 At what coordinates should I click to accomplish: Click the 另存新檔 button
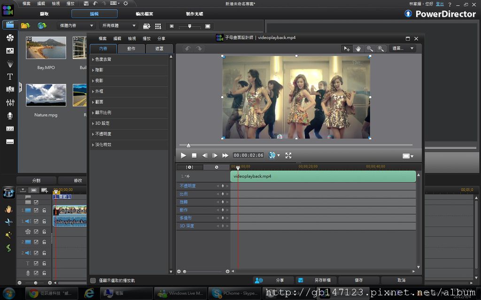click(316, 280)
